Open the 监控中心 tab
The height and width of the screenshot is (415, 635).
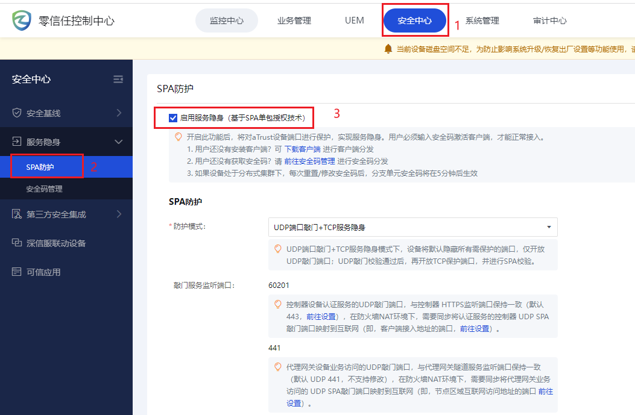pos(227,20)
